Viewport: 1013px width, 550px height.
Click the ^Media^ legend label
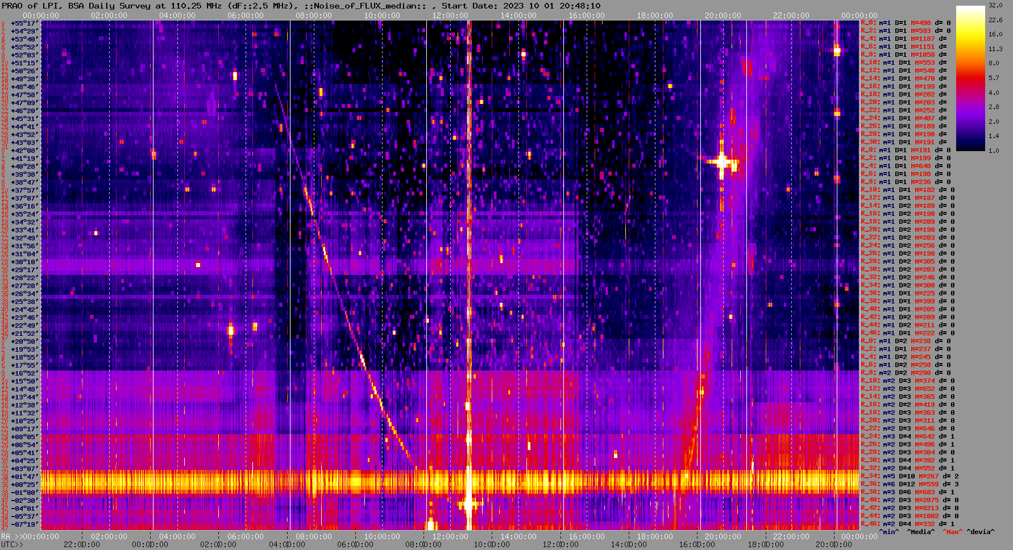(x=921, y=532)
